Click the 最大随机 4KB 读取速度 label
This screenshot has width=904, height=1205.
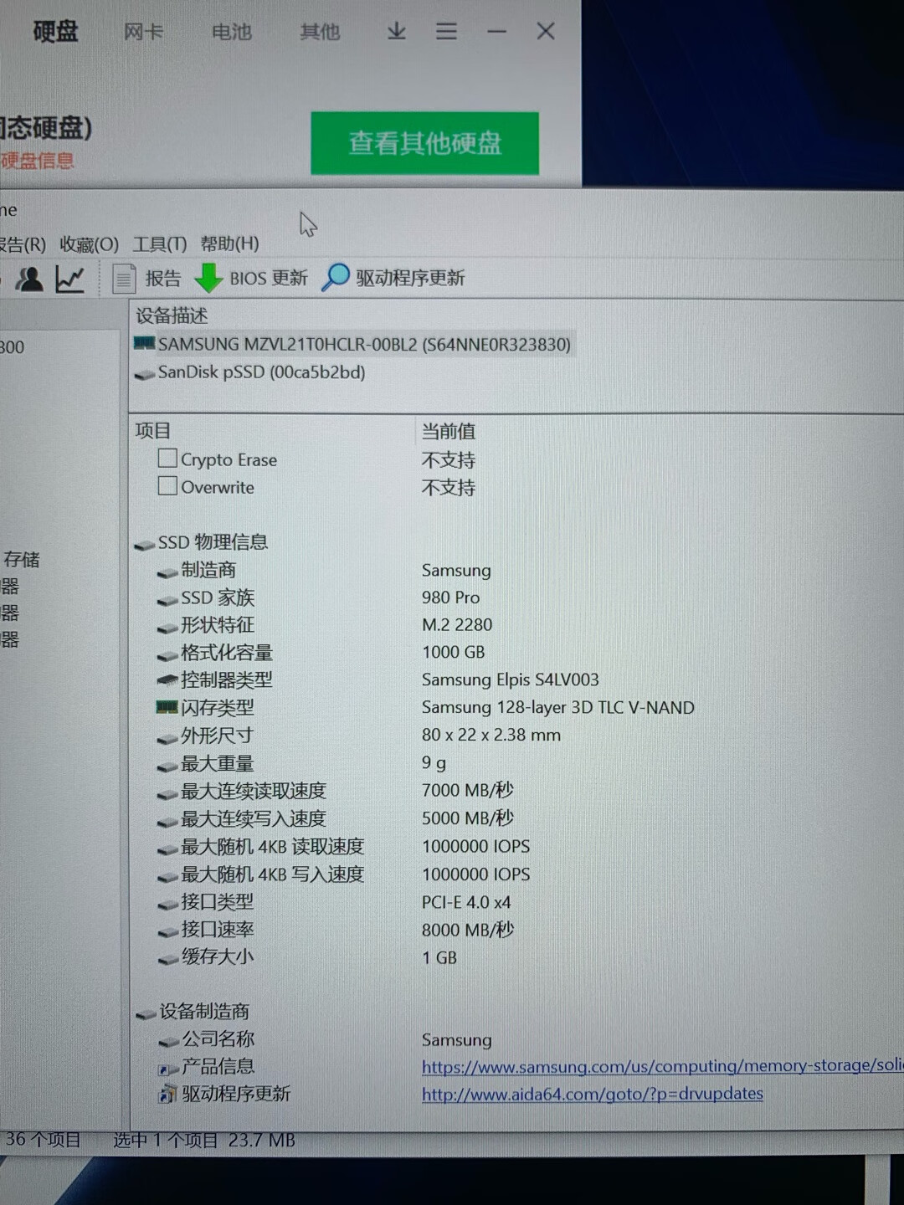pos(273,847)
